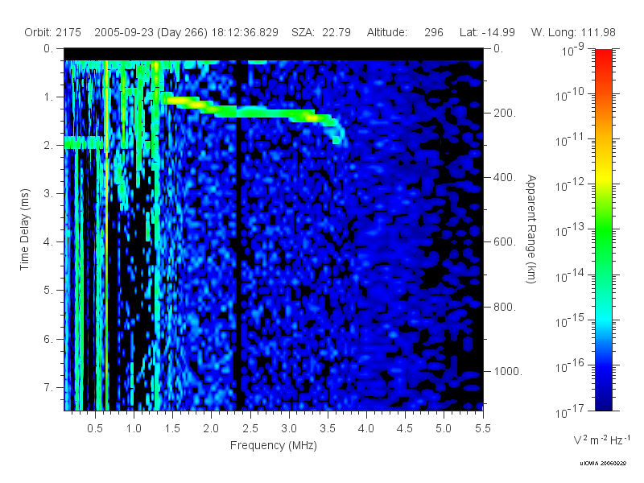
Task: Click the 'Time Delay (ms)' axis label
Action: click(25, 229)
